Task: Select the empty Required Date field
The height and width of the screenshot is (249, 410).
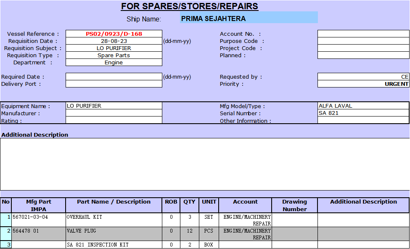Action: tap(114, 77)
